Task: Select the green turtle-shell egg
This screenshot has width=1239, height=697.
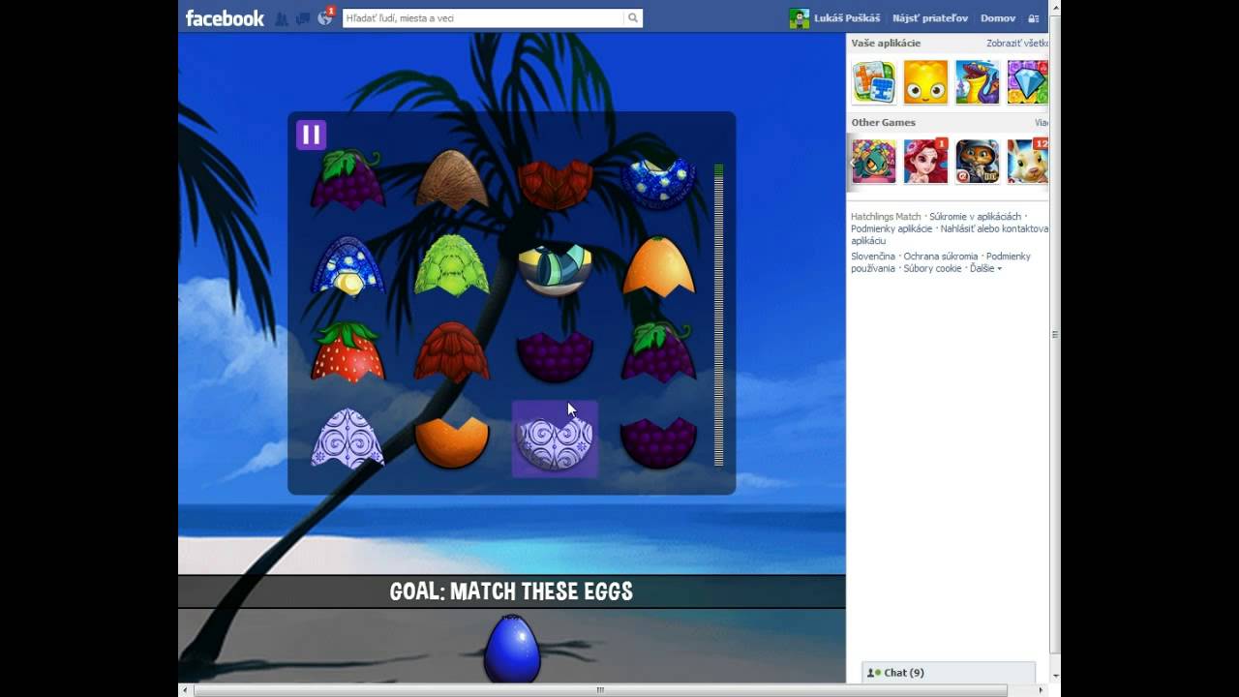Action: pyautogui.click(x=451, y=264)
